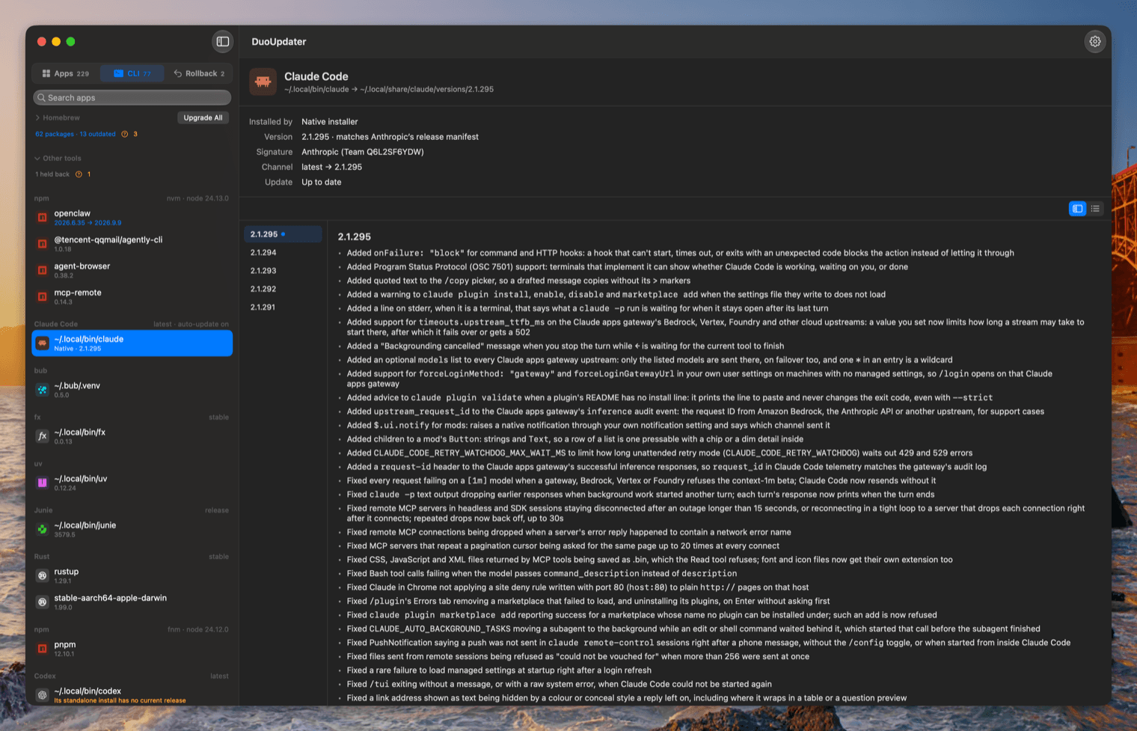Screen dimensions: 1137x731
Task: Open the 62 packages · 13 outdated link
Action: pos(76,134)
